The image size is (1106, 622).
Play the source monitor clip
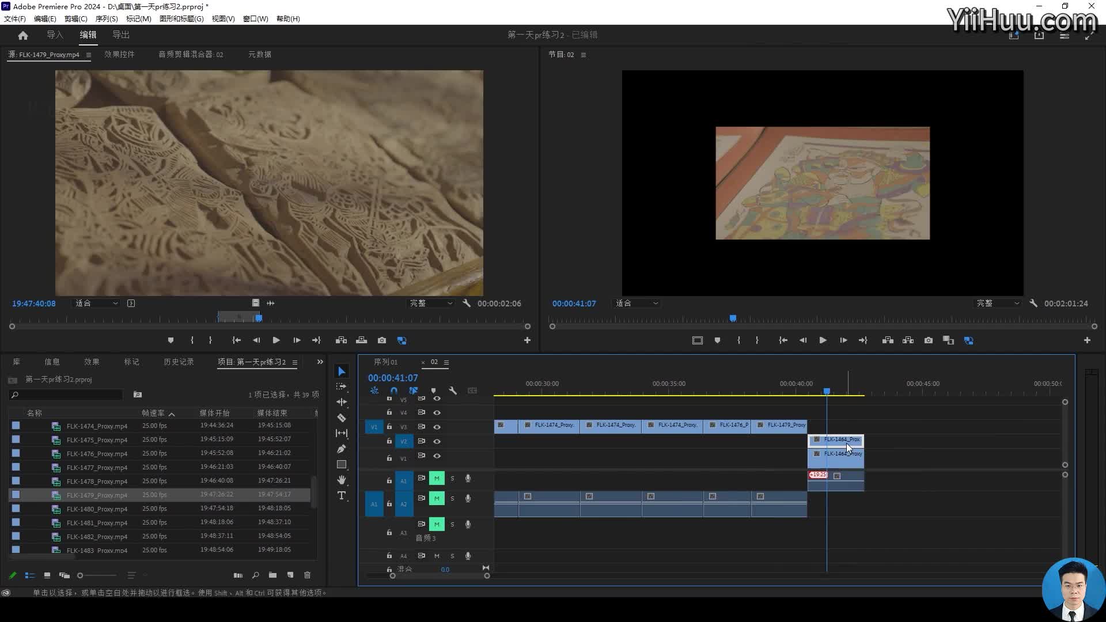276,340
